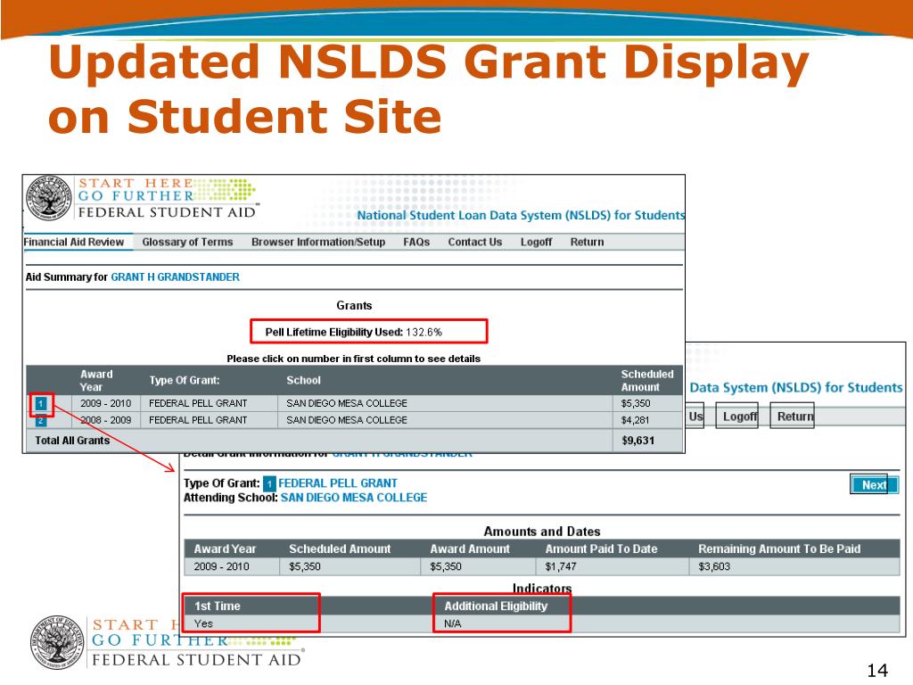
Task: Click the '1st Time' indicator header
Action: [218, 606]
